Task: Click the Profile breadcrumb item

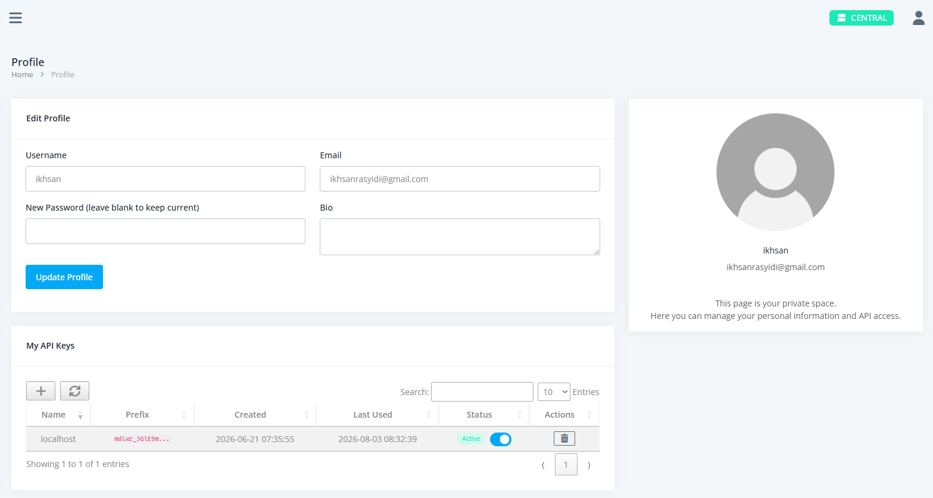Action: (63, 74)
